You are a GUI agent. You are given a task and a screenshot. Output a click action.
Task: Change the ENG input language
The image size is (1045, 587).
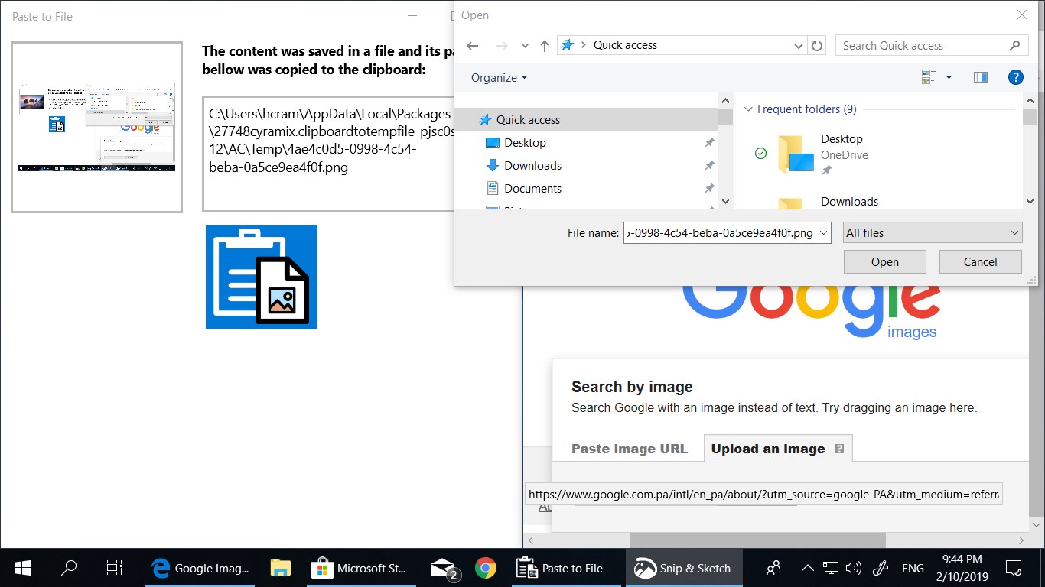(x=913, y=568)
